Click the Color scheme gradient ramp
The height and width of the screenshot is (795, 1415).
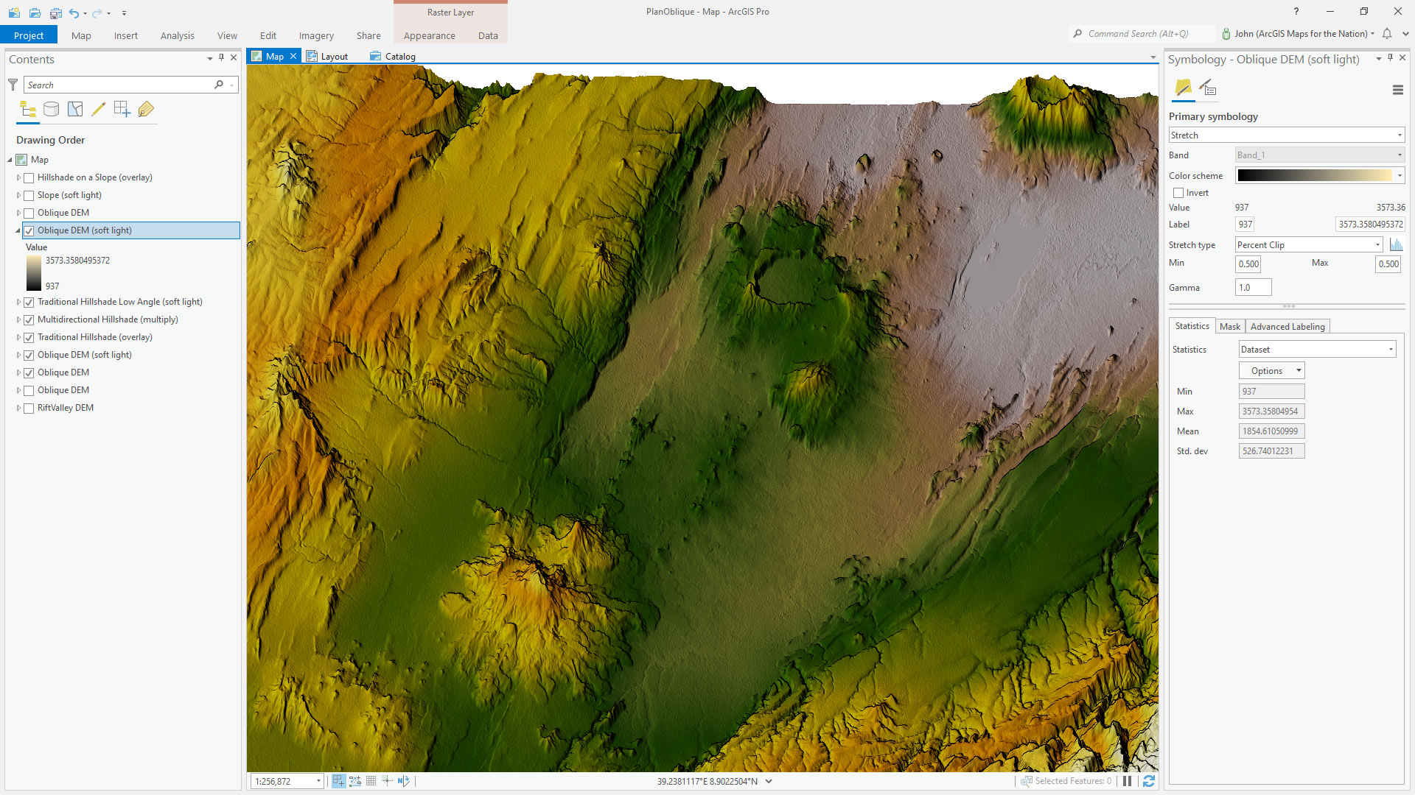(x=1314, y=175)
